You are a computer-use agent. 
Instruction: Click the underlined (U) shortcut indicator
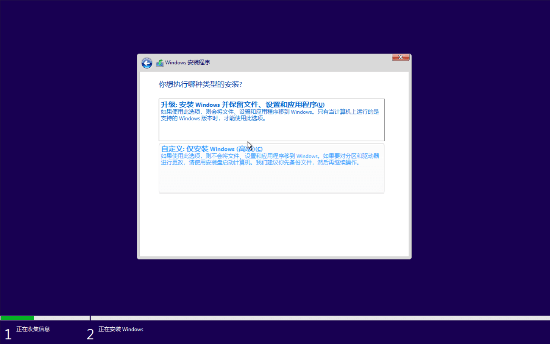(320, 105)
